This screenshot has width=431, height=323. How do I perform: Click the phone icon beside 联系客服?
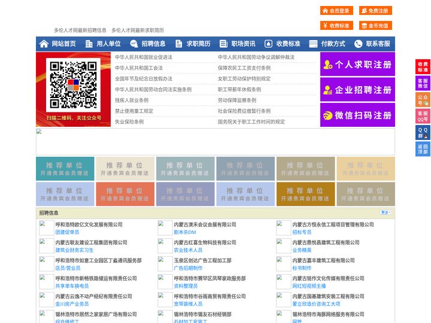tap(358, 44)
